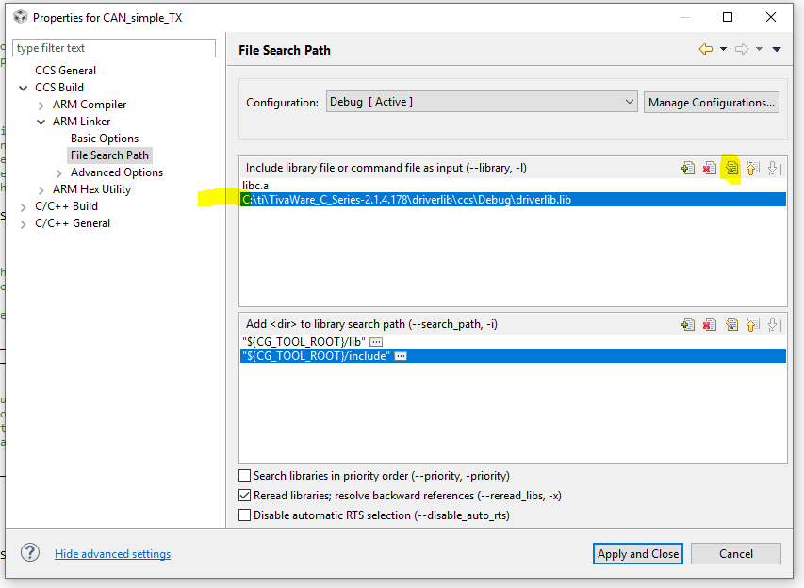Add a library file to the --library list
This screenshot has width=804, height=588.
click(x=688, y=168)
